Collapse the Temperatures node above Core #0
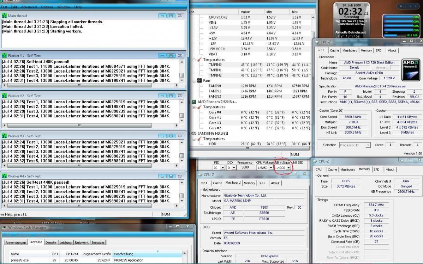The width and height of the screenshot is (423, 264). [194, 107]
